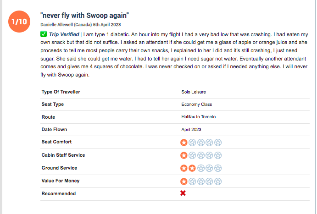The width and height of the screenshot is (317, 214).
Task: Click the April 2023 date flown value
Action: pos(191,130)
